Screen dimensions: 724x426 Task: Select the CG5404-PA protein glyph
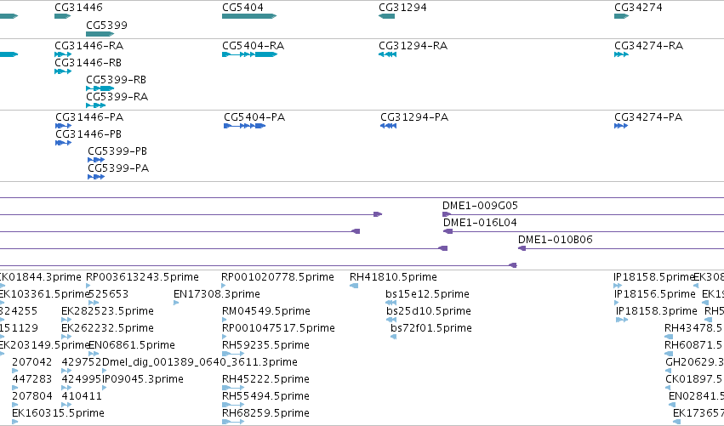point(245,126)
